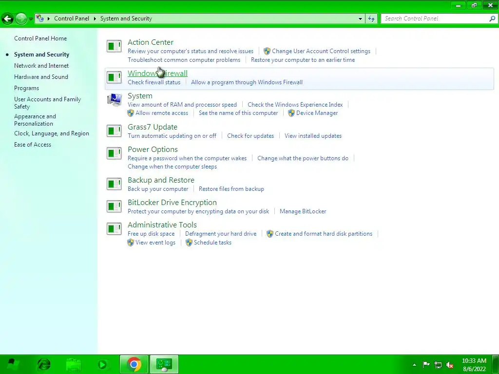This screenshot has height=374, width=499.
Task: Click the Backup and Restore icon
Action: pyautogui.click(x=114, y=184)
